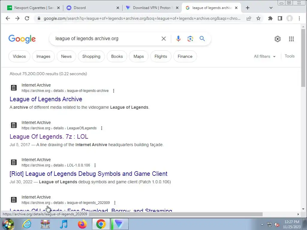Go forward in browser history
This screenshot has width=307, height=230.
click(x=17, y=18)
